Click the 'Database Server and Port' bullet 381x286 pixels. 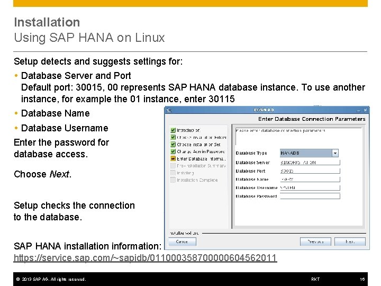(x=76, y=76)
